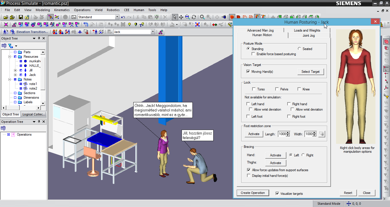Click the Create Operation button
This screenshot has width=390, height=207.
click(253, 193)
